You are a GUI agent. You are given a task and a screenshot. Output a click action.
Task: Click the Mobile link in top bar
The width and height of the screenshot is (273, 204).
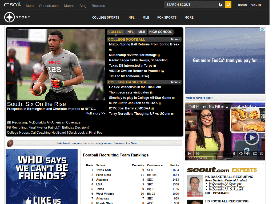click(69, 6)
